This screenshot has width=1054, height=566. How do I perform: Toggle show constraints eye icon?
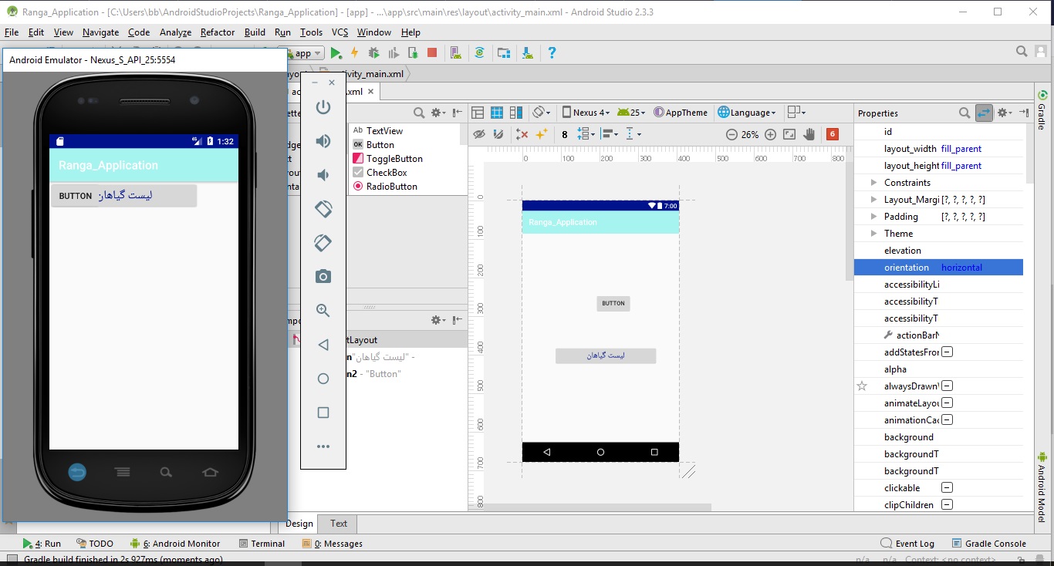(479, 134)
